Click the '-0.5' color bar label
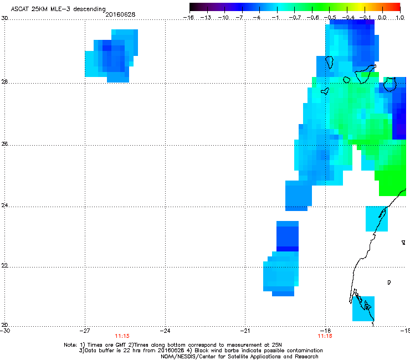 point(330,18)
